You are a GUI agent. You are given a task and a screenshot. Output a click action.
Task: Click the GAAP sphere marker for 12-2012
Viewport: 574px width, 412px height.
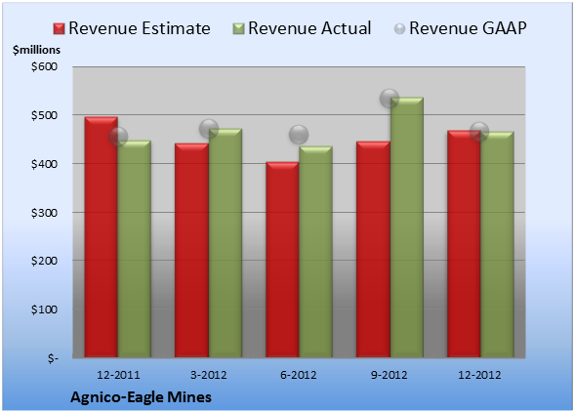(x=479, y=131)
